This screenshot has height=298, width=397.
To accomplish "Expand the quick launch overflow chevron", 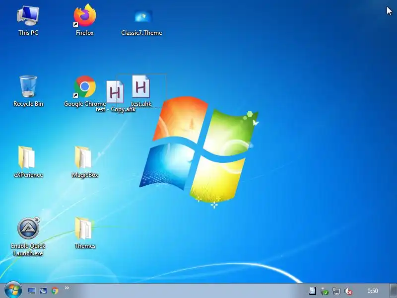I will pyautogui.click(x=67, y=288).
